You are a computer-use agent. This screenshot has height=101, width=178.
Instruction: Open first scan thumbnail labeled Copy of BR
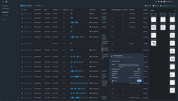coord(154,20)
